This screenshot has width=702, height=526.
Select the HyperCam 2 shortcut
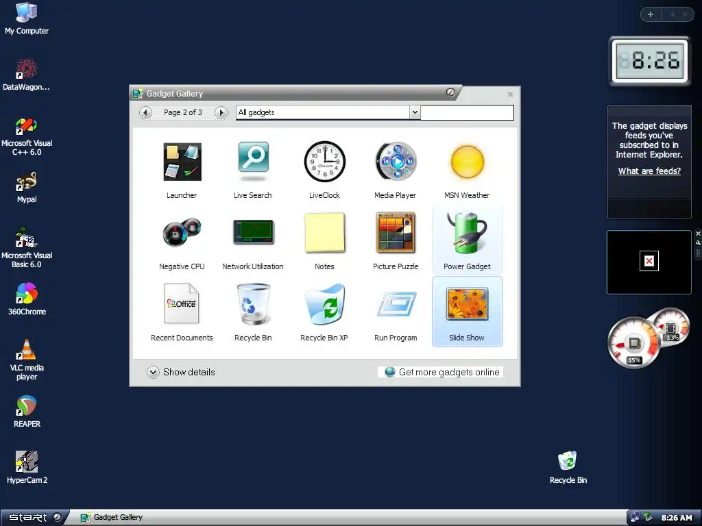click(x=27, y=467)
